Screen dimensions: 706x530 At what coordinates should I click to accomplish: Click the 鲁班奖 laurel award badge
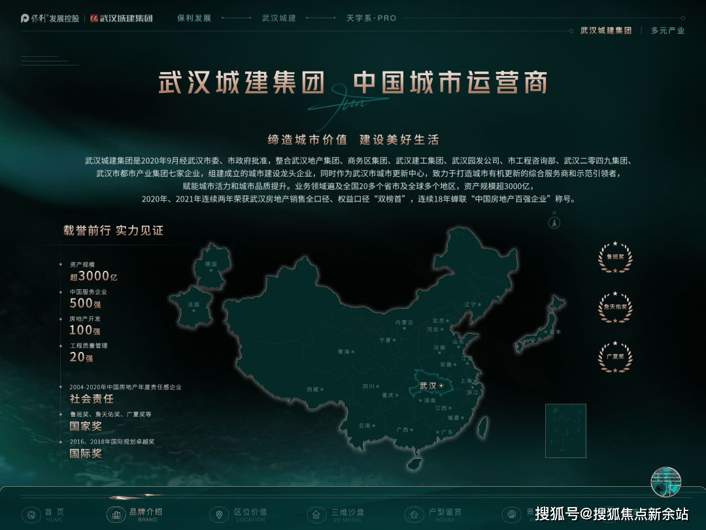(615, 256)
